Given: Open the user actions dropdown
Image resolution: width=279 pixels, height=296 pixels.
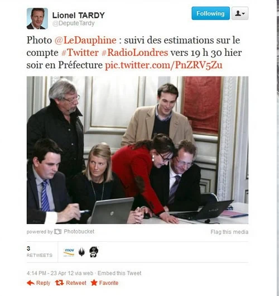Looking at the screenshot, I should pyautogui.click(x=240, y=13).
